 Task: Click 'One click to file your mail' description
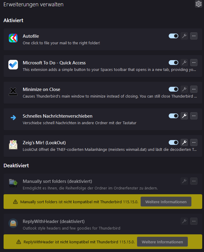click(61, 43)
